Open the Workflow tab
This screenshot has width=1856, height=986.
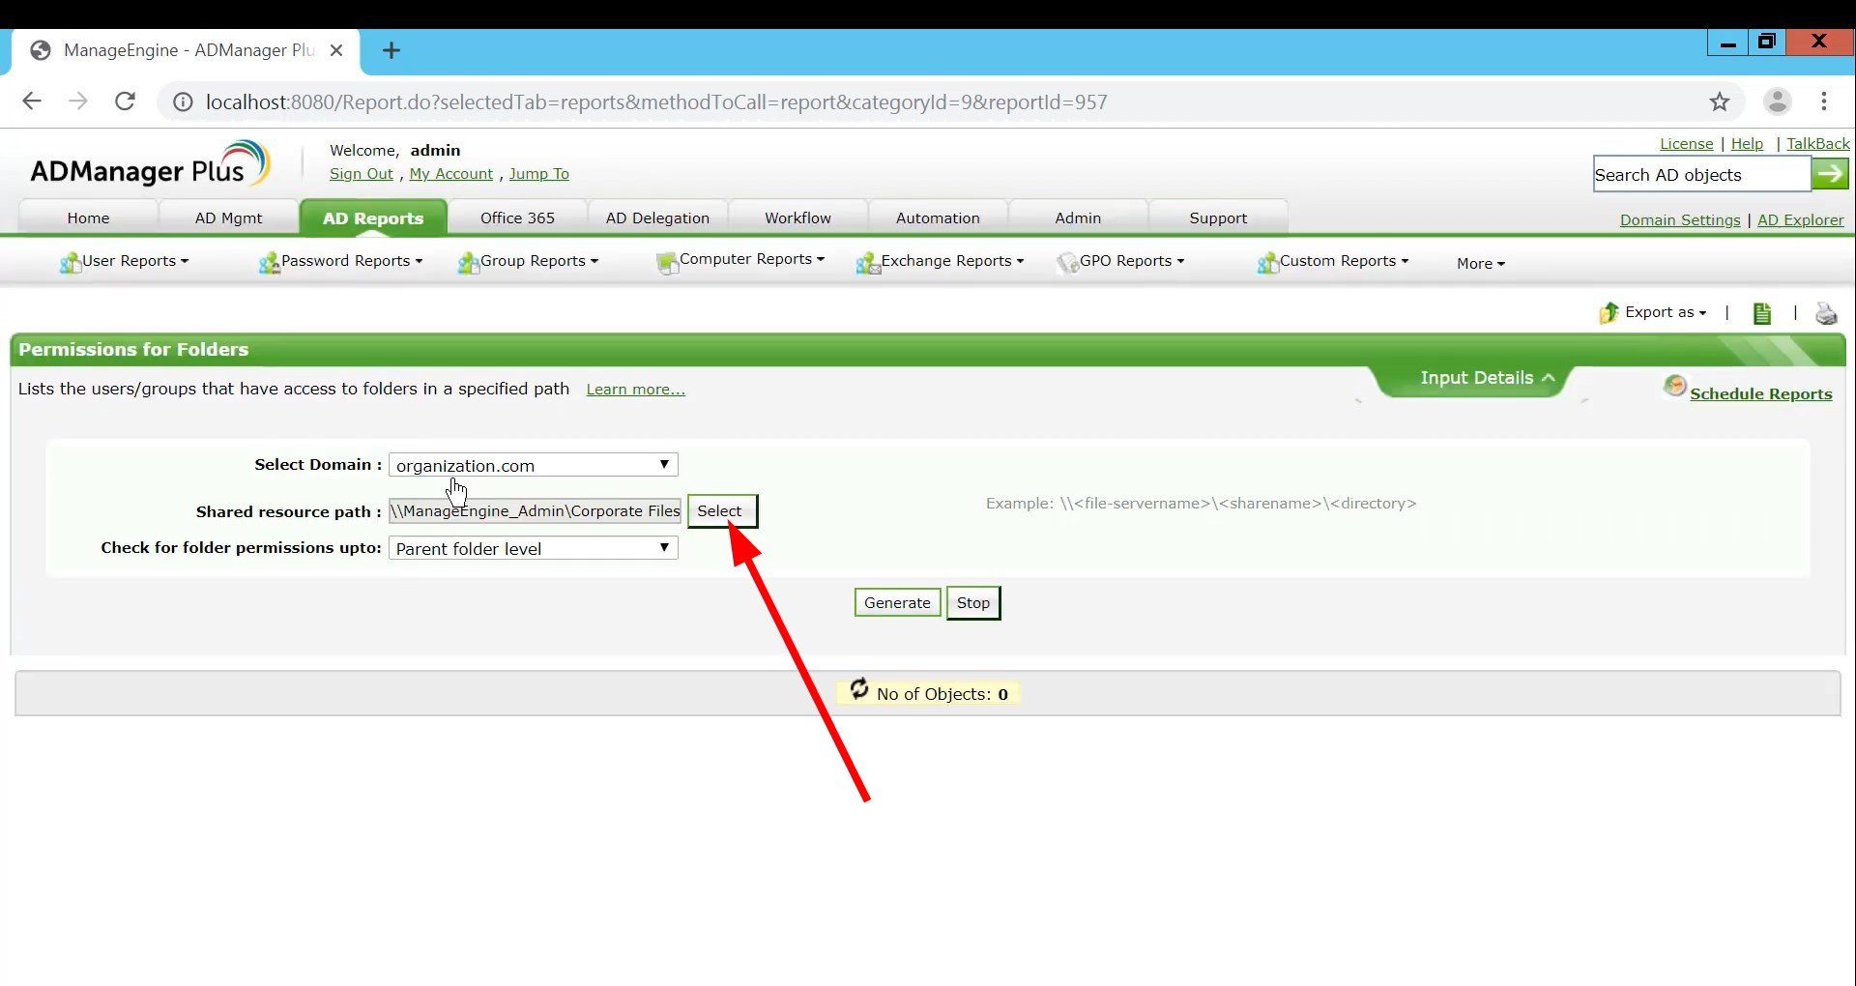point(797,217)
